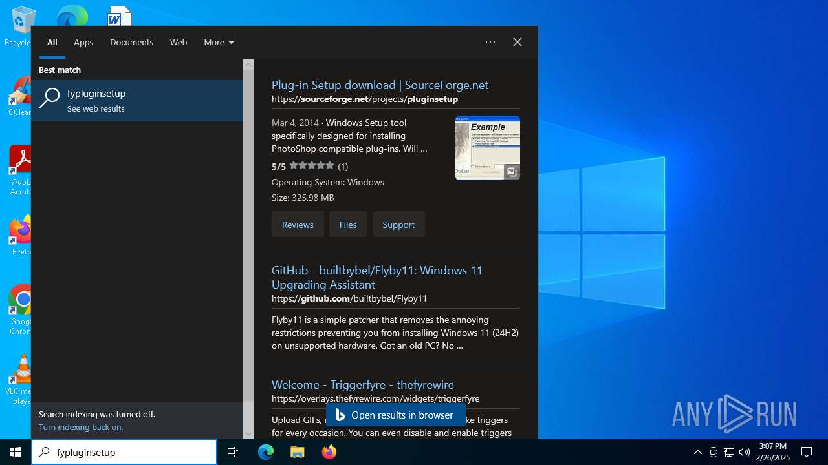
Task: Open the notification center icon
Action: click(807, 452)
